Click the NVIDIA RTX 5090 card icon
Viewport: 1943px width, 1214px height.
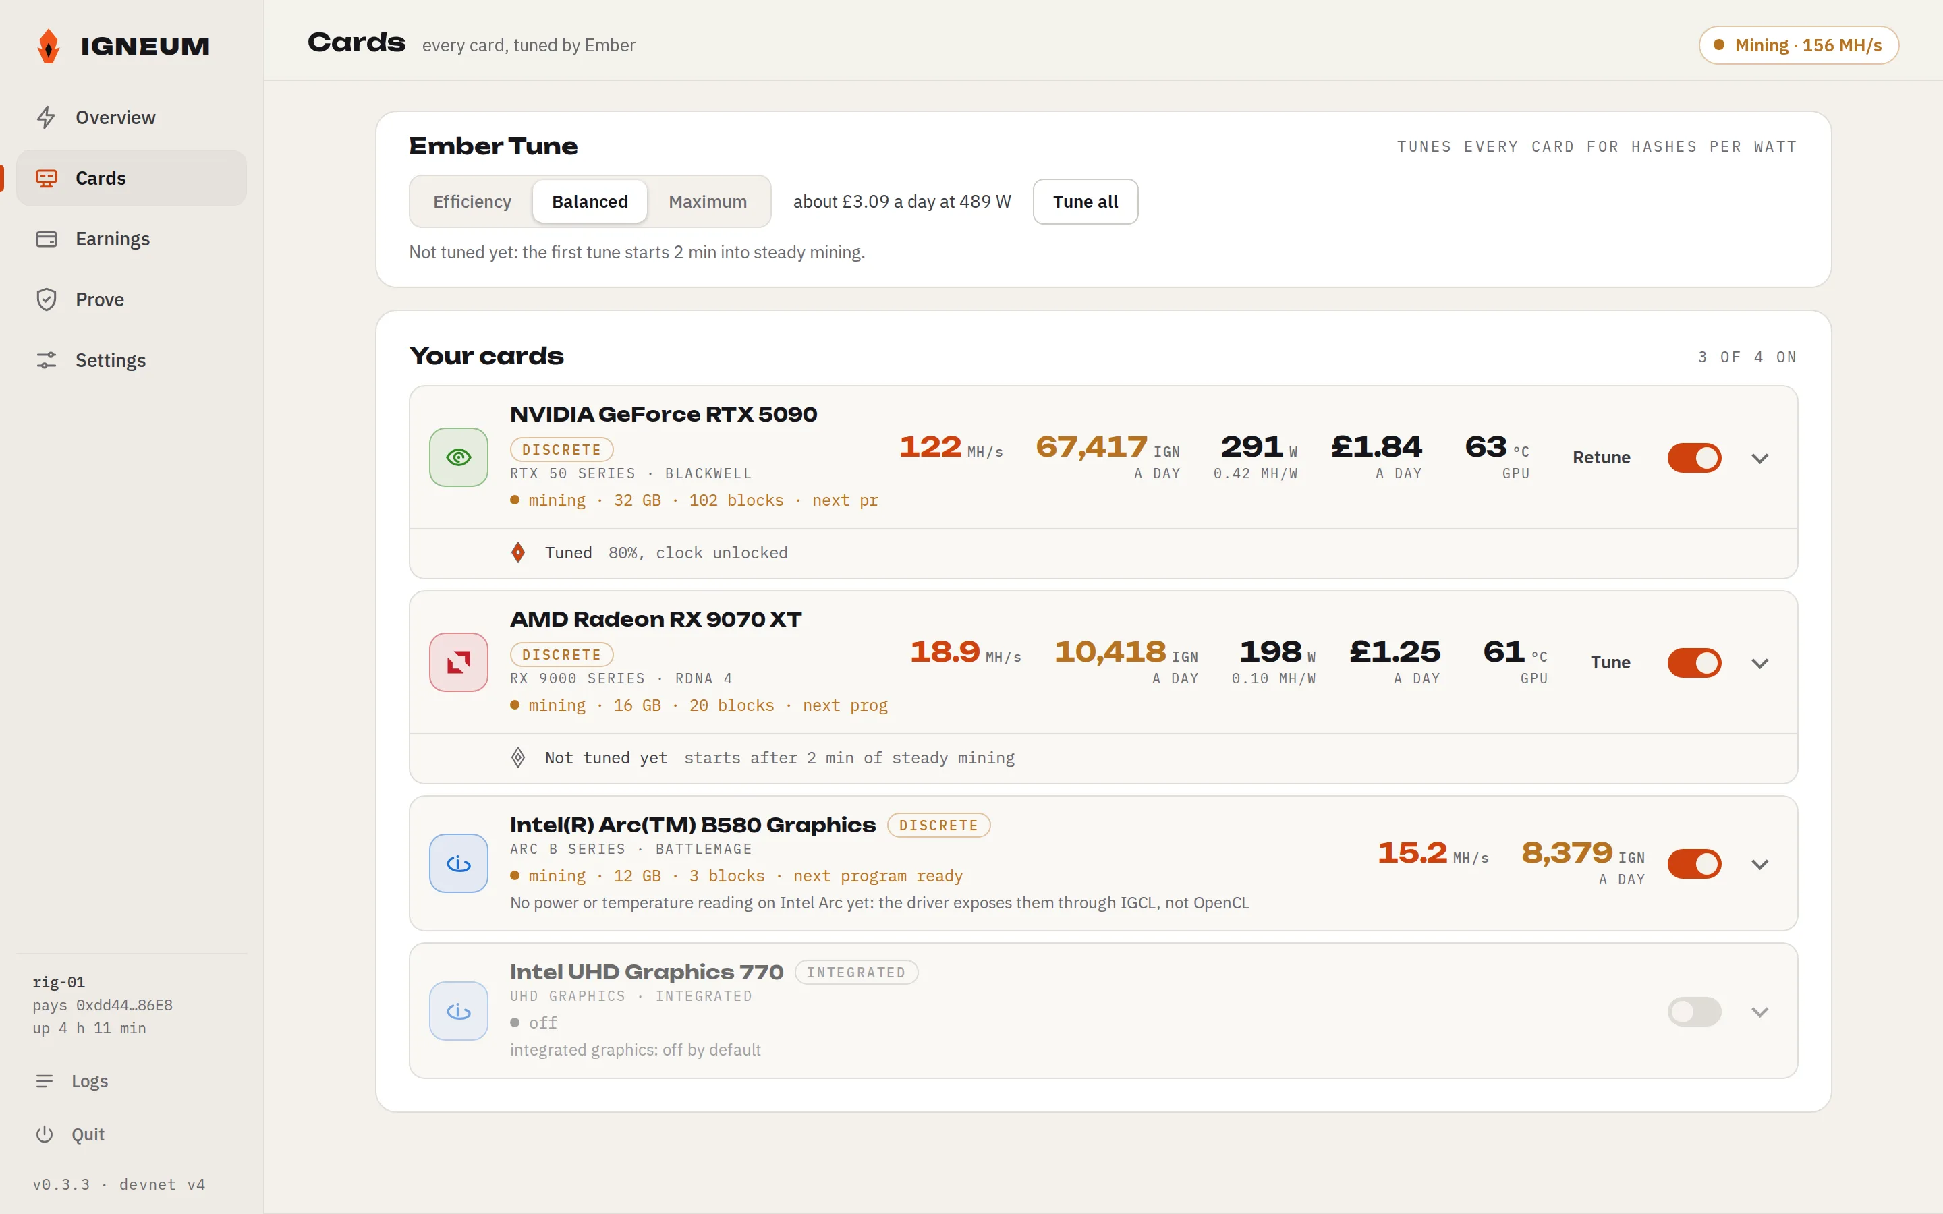pyautogui.click(x=459, y=457)
